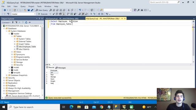Click the Cut scissors icon

69,10
